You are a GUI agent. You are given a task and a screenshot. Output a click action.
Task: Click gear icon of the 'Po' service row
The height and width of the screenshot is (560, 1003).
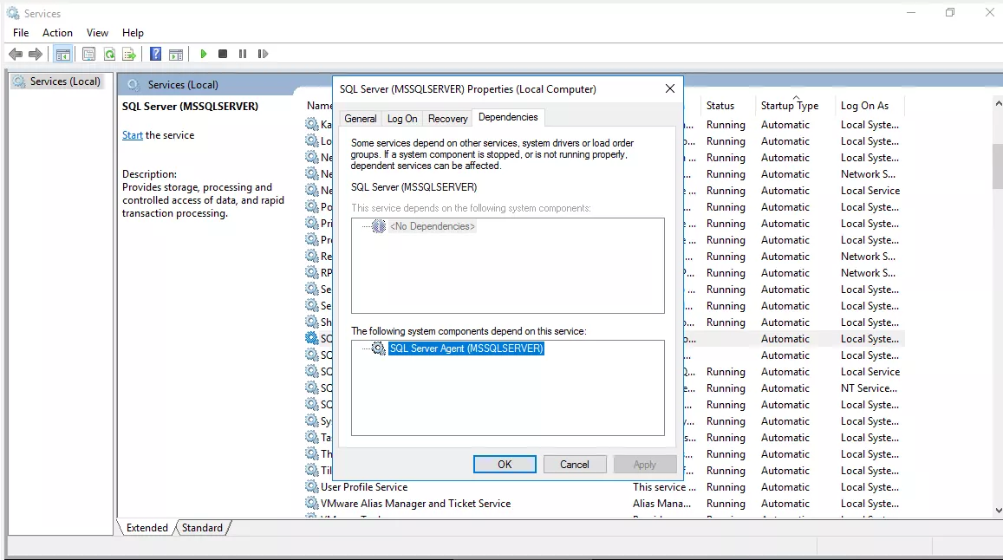(x=311, y=206)
